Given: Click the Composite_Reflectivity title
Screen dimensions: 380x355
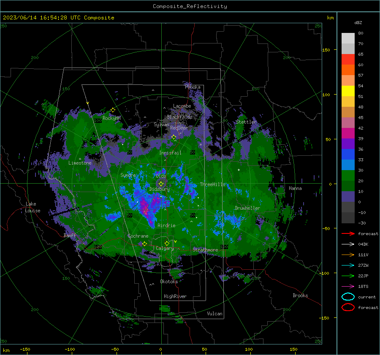Looking at the screenshot, I should click(190, 6).
